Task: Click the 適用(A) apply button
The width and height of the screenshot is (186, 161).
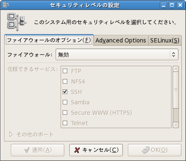Action: pos(37,150)
